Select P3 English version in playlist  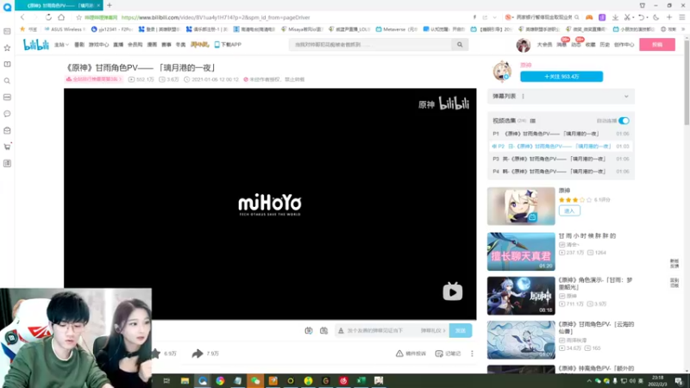coord(561,159)
